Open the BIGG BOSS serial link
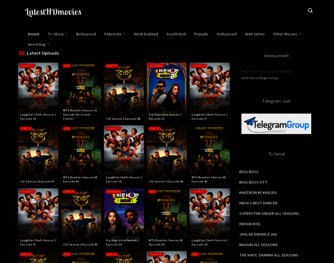 pyautogui.click(x=249, y=172)
